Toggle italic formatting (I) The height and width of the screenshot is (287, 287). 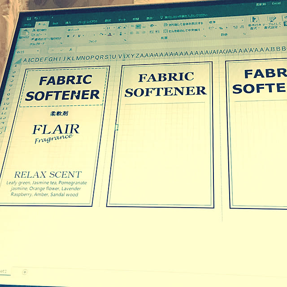tap(74, 36)
